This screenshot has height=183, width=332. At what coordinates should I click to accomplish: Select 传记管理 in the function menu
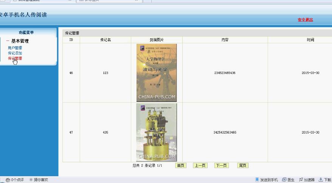tap(15, 58)
